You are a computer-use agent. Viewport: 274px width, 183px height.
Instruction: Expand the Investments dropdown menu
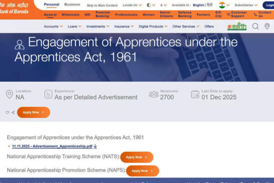[98, 27]
